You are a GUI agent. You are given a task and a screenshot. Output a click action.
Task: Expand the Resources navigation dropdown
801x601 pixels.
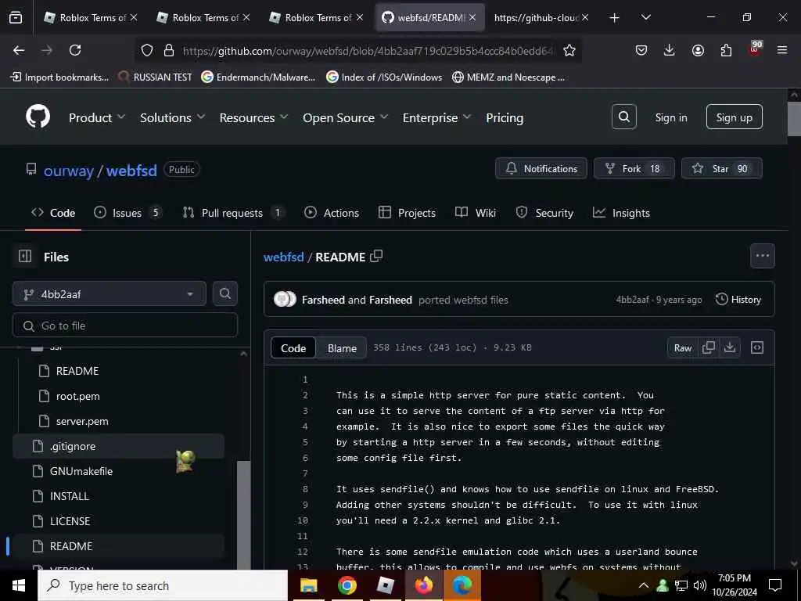coord(253,117)
